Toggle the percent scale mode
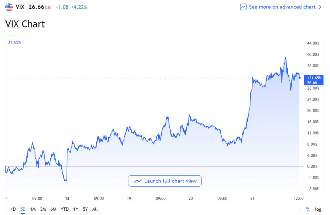 [308, 209]
